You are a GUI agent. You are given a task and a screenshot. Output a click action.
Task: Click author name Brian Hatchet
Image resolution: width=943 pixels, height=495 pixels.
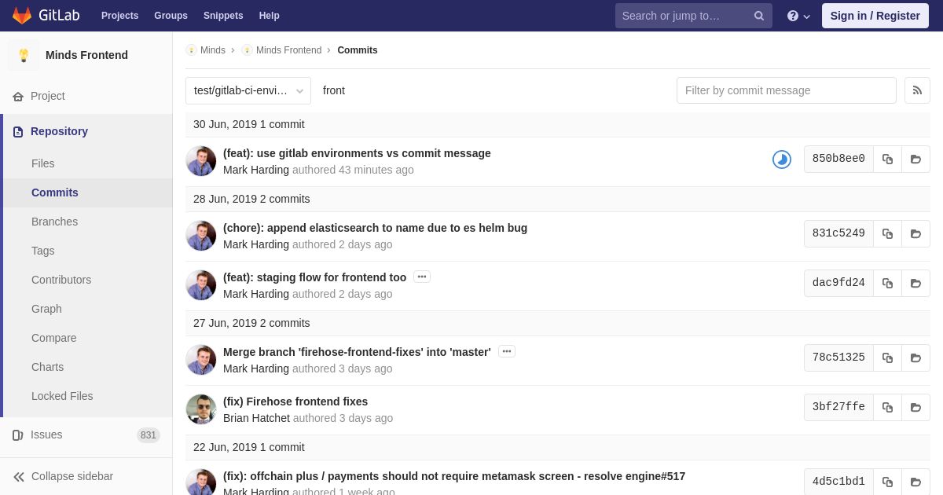[x=256, y=418]
